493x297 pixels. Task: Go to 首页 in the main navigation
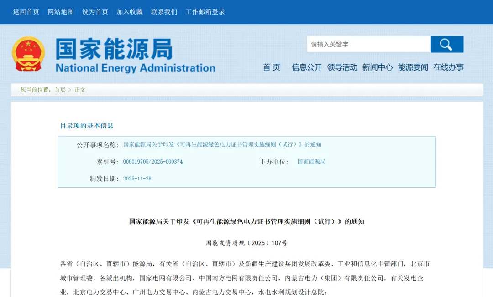click(272, 67)
